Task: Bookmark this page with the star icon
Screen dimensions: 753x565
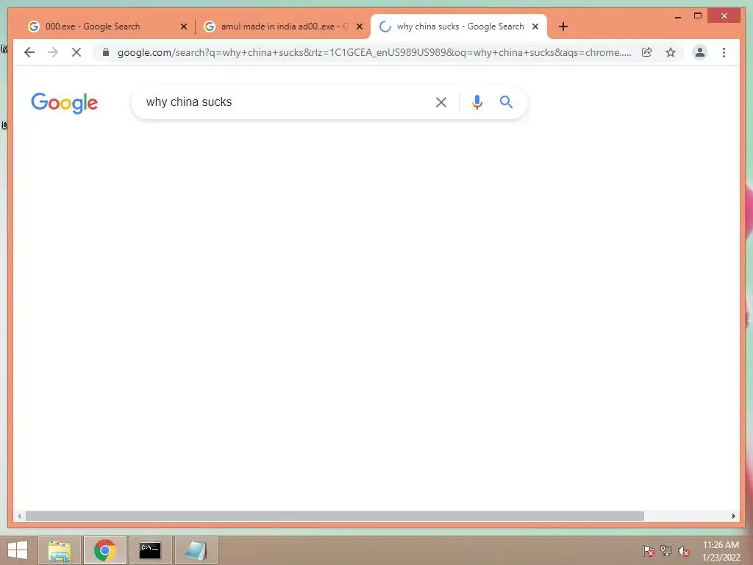Action: (x=671, y=52)
